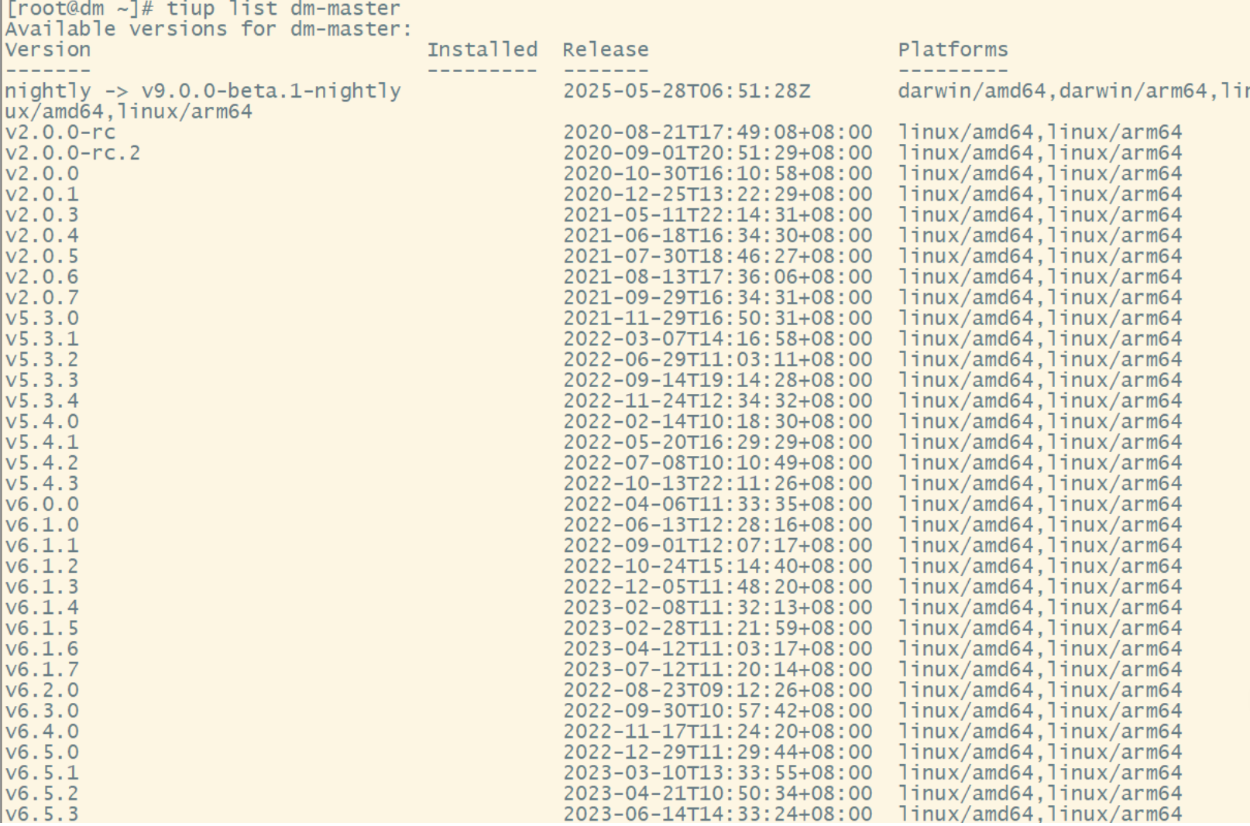Click the Platforms column header

pos(953,50)
